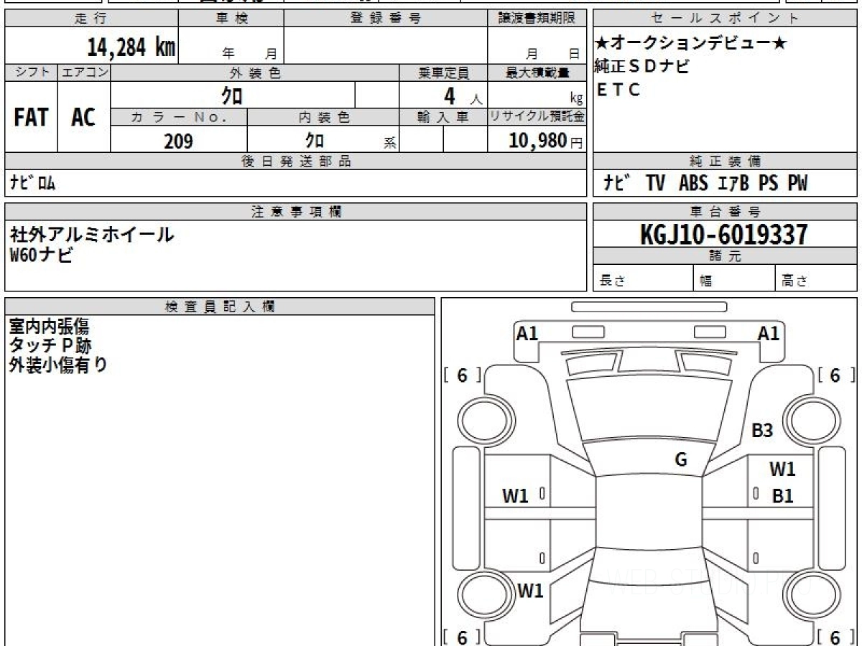Click the 検査員記入欄 header
Screen dimensions: 862x646
point(220,306)
